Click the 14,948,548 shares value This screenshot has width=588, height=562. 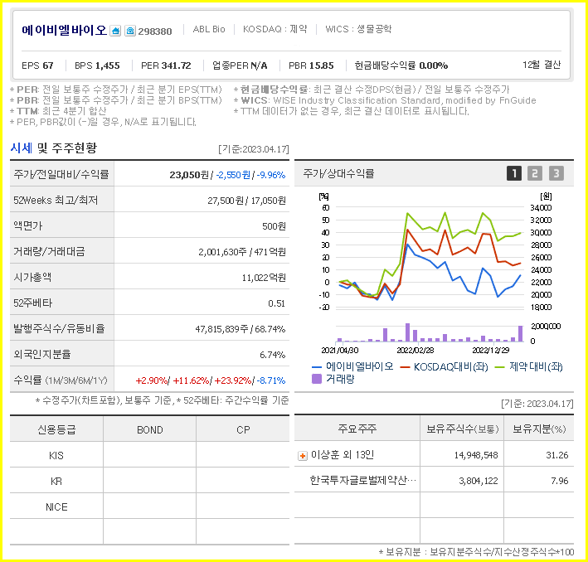click(476, 455)
